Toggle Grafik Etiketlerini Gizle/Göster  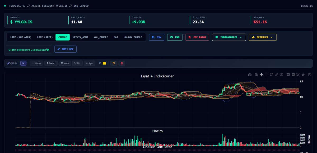point(29,49)
